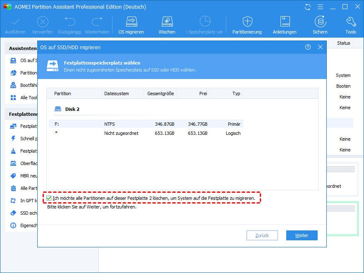
Task: Click the Schnell partitionieren lightning icon
Action: [x=13, y=139]
